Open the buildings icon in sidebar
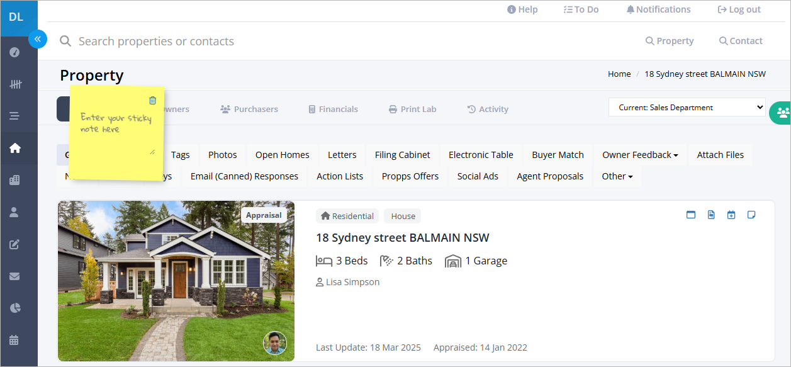The width and height of the screenshot is (791, 367). click(14, 180)
